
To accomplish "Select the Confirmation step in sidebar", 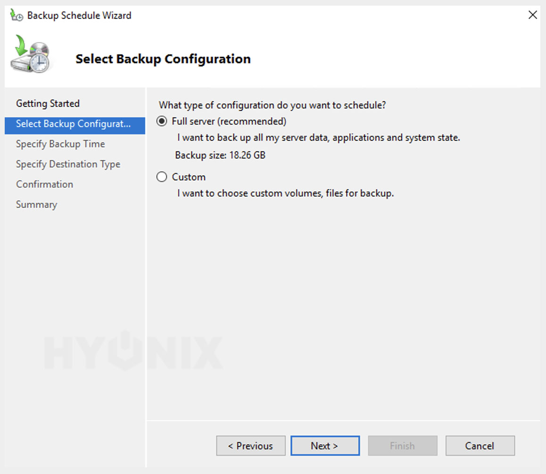I will [44, 184].
